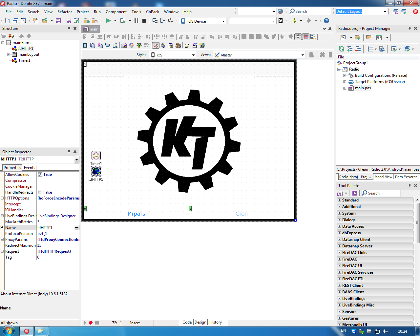Viewport: 420px width, 336px height.
Task: Enable the HandleRedirects checkbox
Action: click(40, 192)
